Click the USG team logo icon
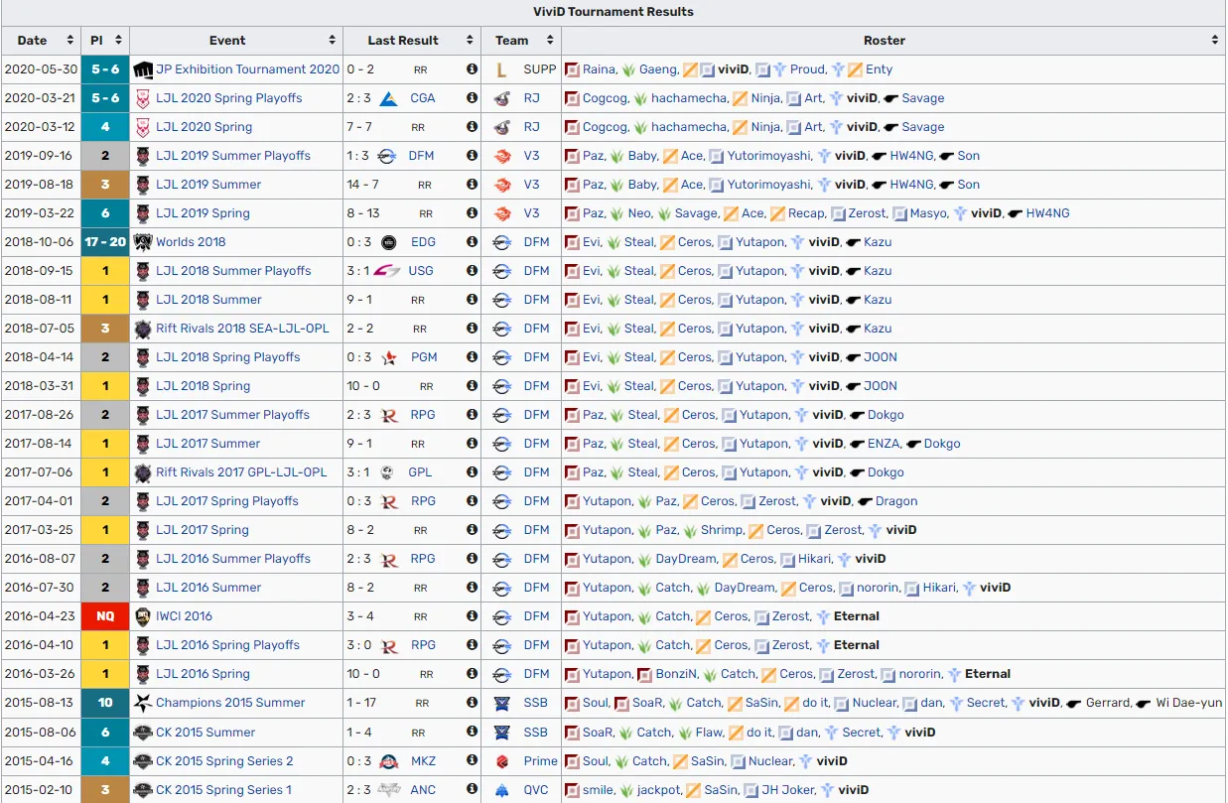 coord(387,271)
